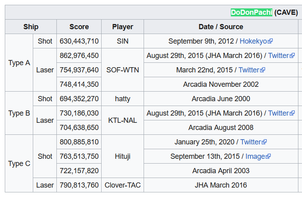
Task: Click the score 704,638,650
Action: click(79, 128)
